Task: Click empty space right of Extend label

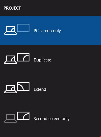Action: [x=74, y=89]
